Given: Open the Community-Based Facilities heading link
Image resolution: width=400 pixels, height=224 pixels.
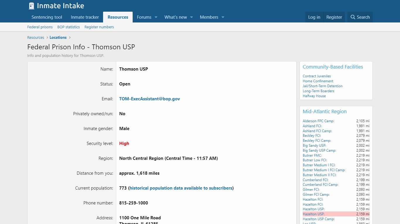Looking at the screenshot, I should pos(333,67).
